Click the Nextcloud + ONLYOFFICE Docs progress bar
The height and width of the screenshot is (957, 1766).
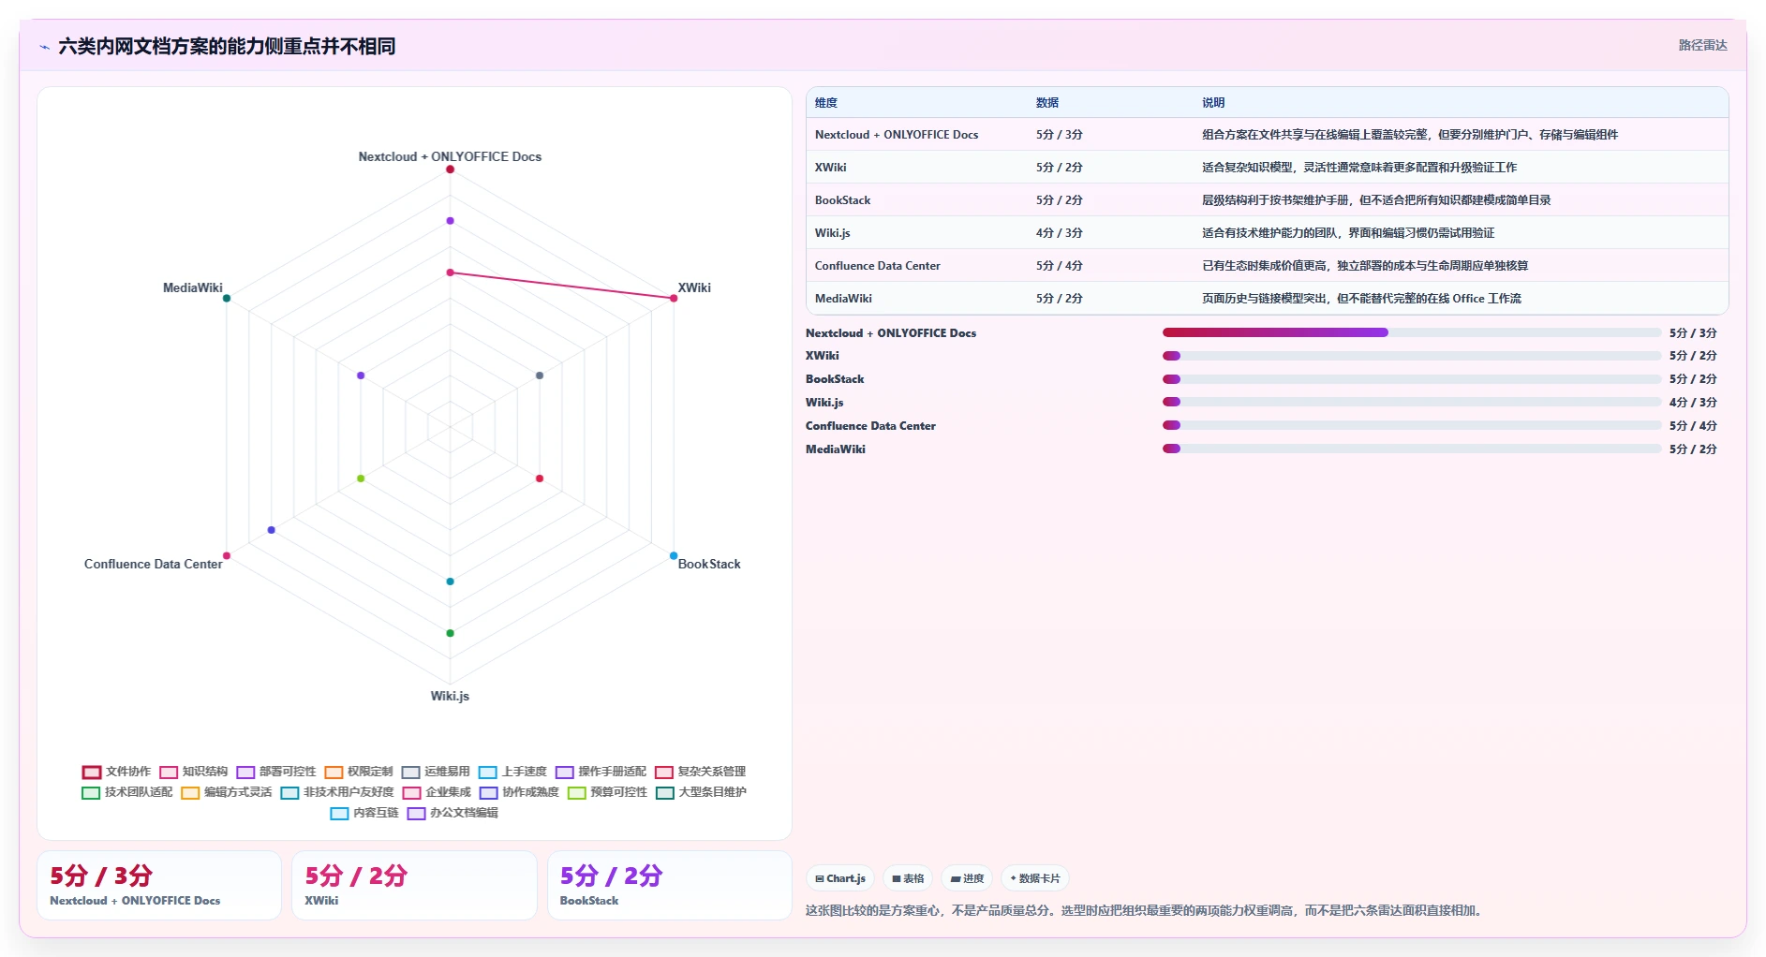tap(1412, 332)
